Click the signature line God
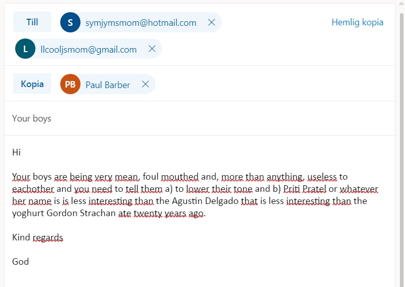The image size is (405, 287). [20, 261]
